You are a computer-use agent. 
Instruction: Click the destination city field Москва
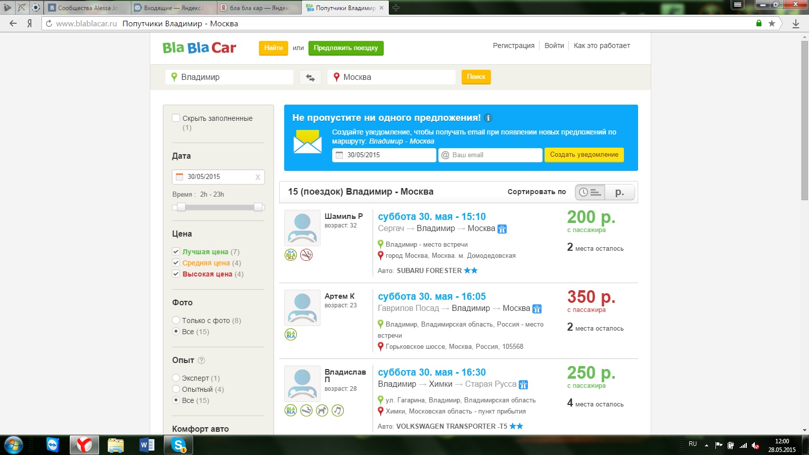tap(391, 77)
